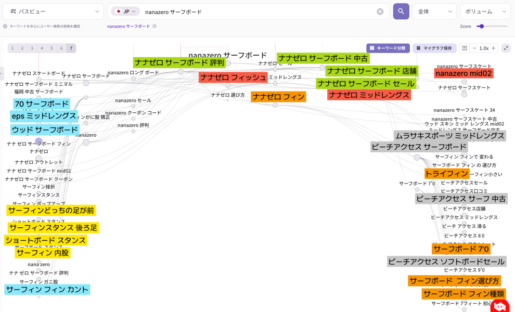Open the info icon beside キーワードを中心に text
Screen dimensions: 515x312
[x=5, y=27]
